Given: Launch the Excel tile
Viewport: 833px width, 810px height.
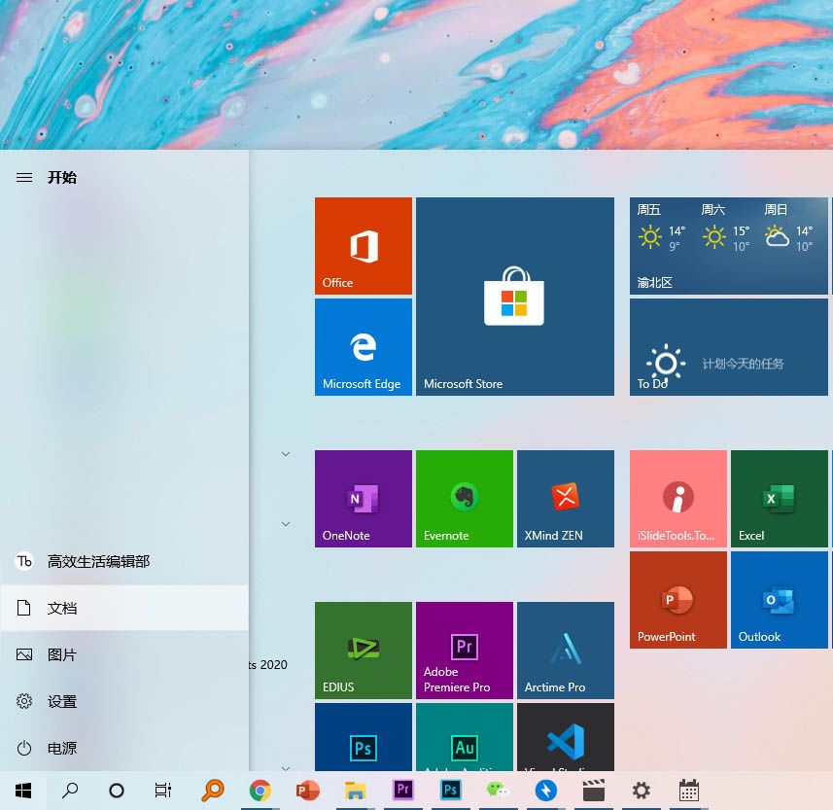Looking at the screenshot, I should pos(779,499).
